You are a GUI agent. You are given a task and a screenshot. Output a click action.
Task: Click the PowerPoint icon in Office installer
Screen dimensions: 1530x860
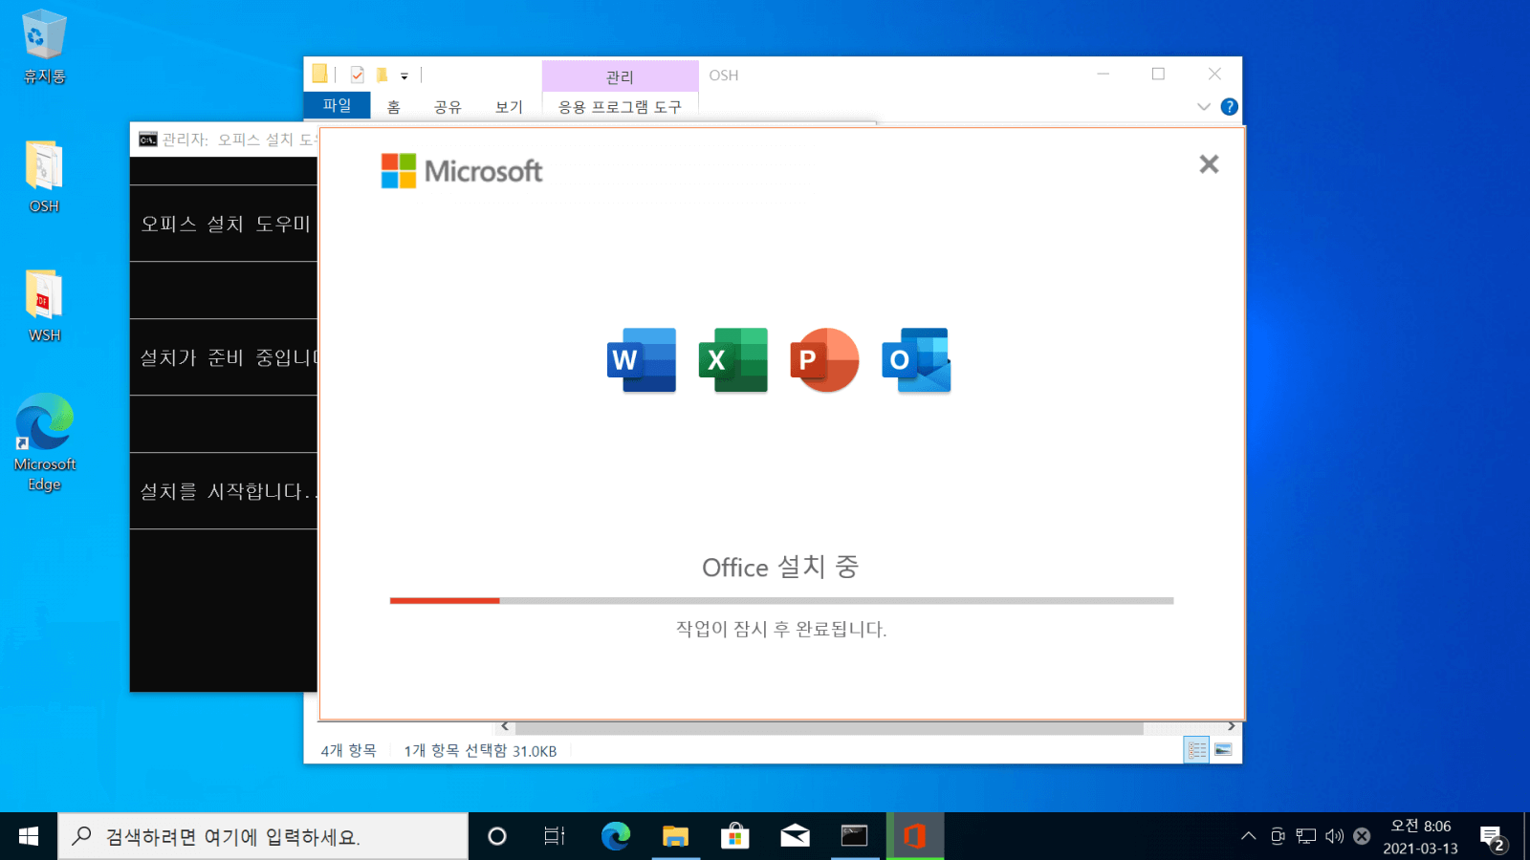coord(824,360)
